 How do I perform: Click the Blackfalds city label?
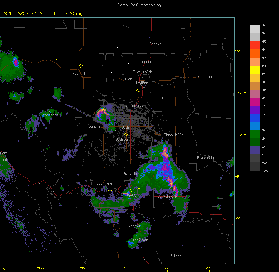point(143,72)
